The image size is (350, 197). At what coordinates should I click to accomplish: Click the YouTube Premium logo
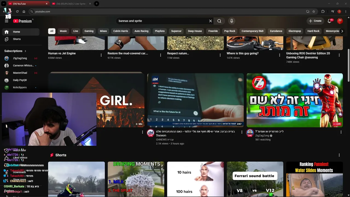tap(22, 21)
